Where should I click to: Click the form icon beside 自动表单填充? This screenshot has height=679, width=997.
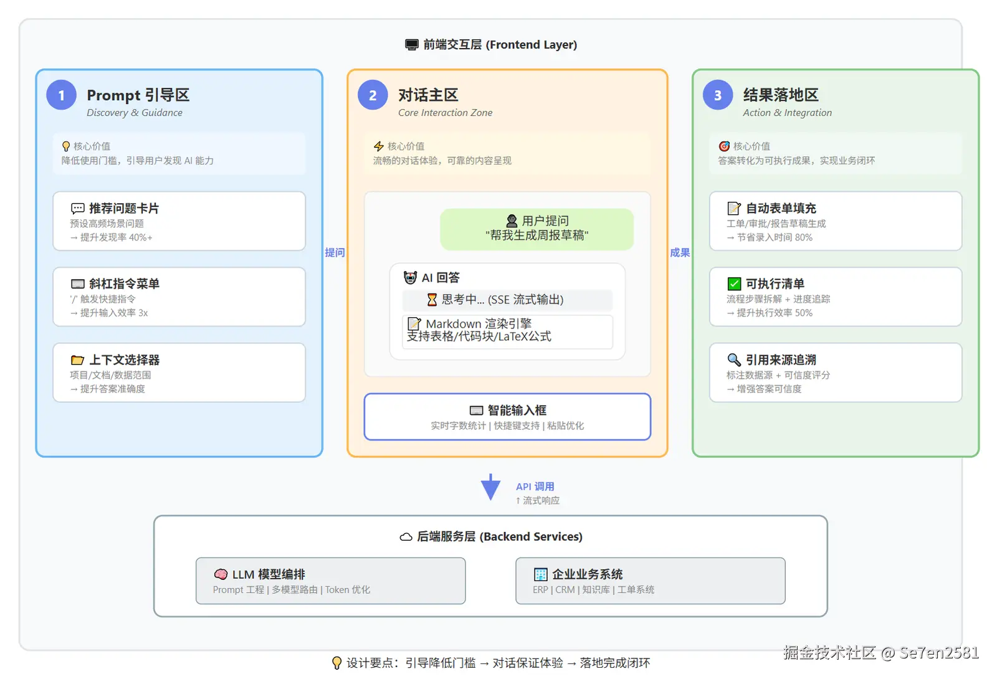click(x=734, y=209)
